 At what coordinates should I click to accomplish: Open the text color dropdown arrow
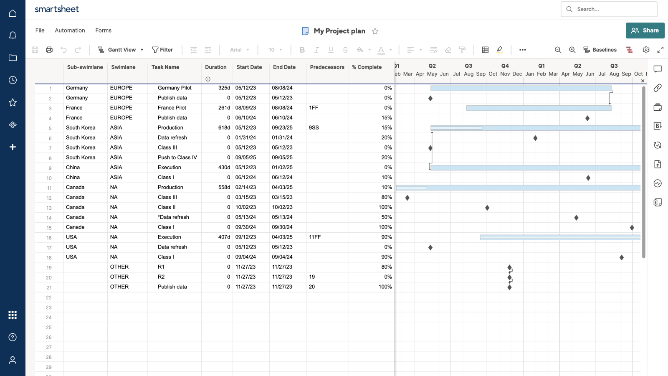pos(390,50)
